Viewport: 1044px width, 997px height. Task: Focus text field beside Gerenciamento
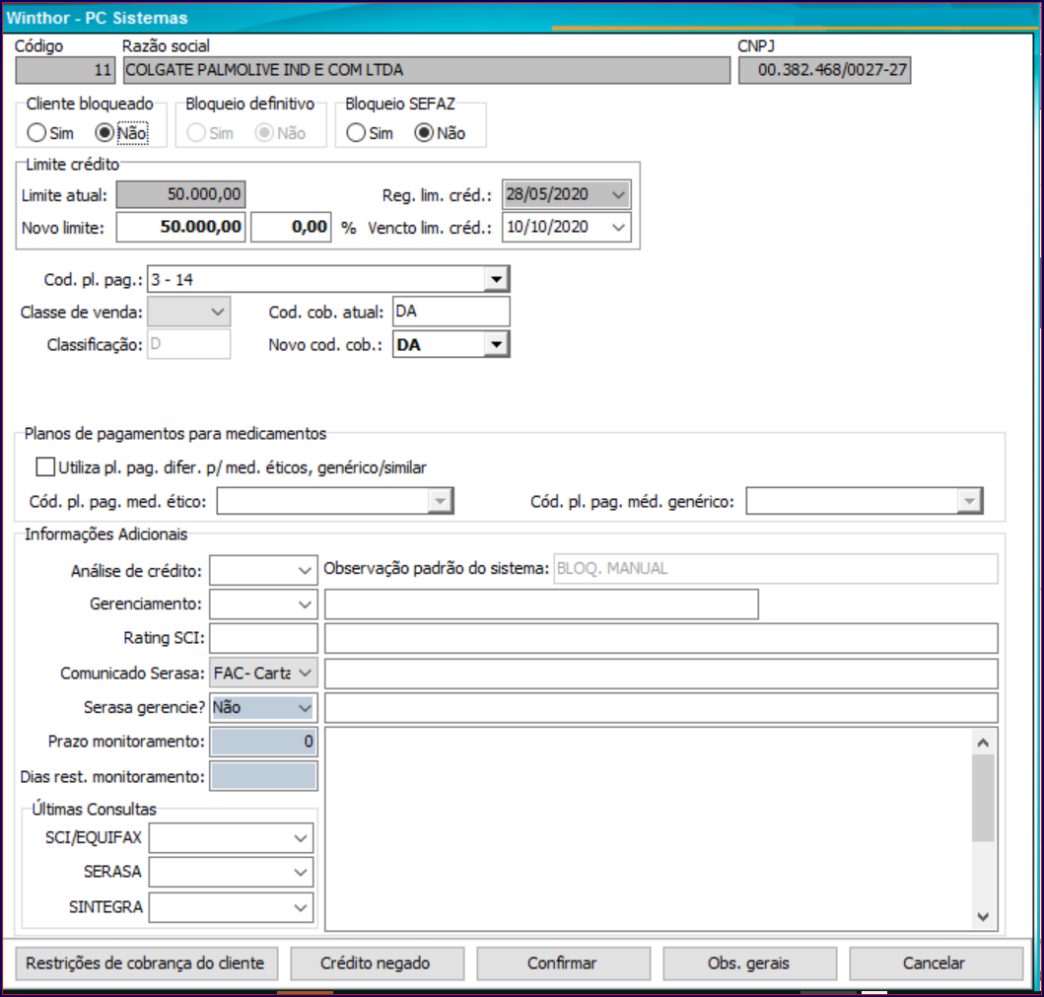[x=541, y=605]
